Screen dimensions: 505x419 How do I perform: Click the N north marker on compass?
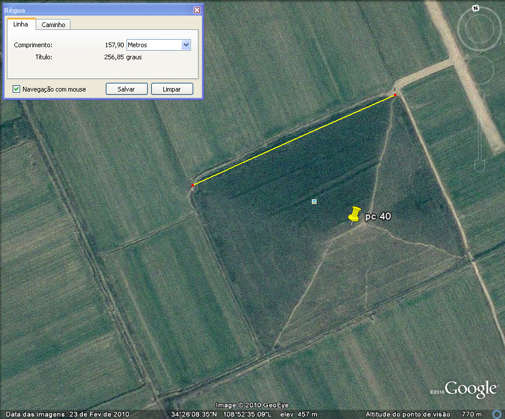(x=475, y=8)
